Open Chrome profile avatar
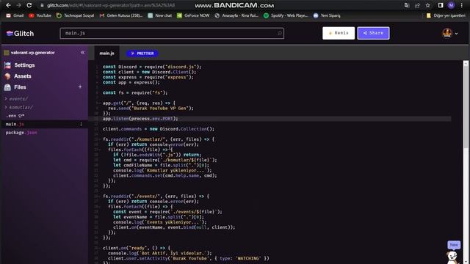This screenshot has height=264, width=470. coord(451,5)
